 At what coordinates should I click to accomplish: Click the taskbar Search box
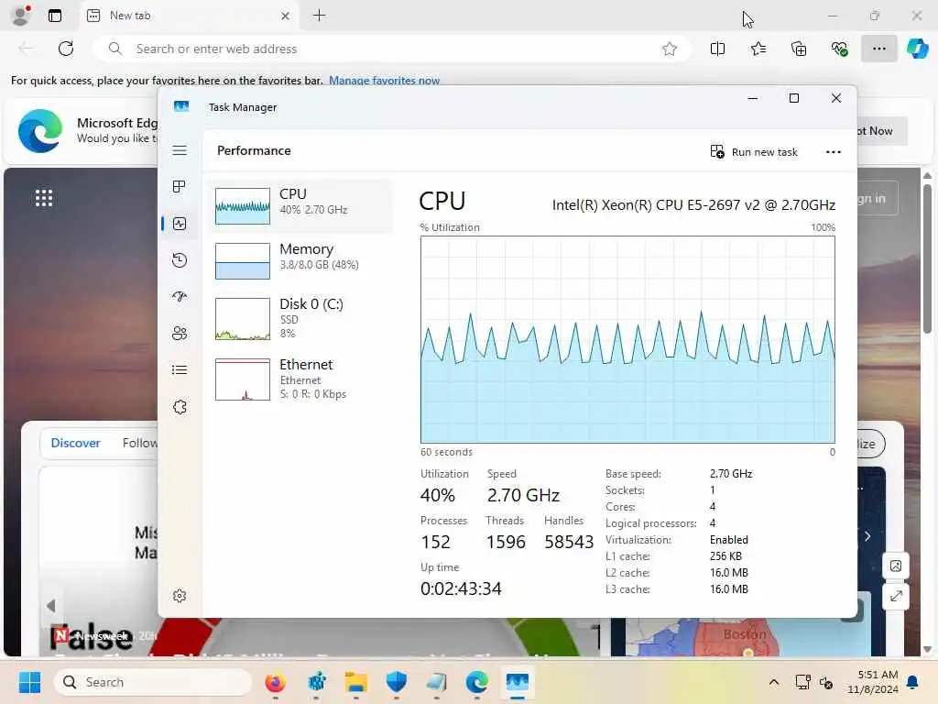click(x=153, y=682)
